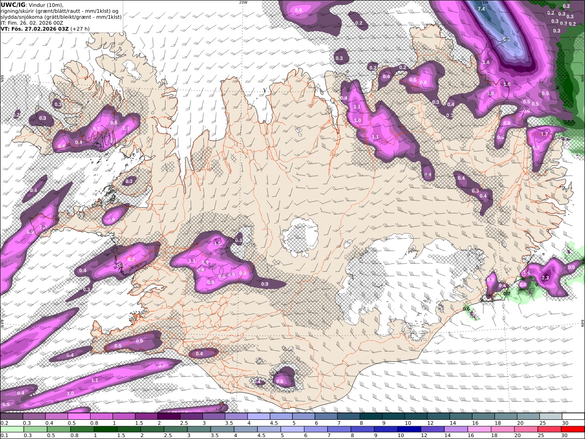Click the 'VT: Fös. 27.02.2026 03Z' valid time
585x439 pixels.
pyautogui.click(x=35, y=28)
